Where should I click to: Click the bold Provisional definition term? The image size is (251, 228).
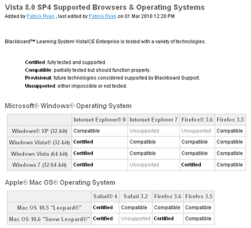[x=38, y=78]
